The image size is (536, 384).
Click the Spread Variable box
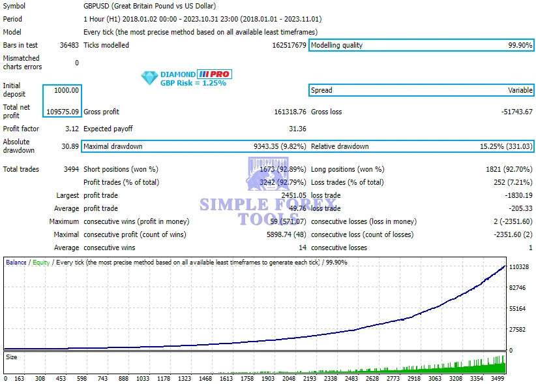coord(421,90)
